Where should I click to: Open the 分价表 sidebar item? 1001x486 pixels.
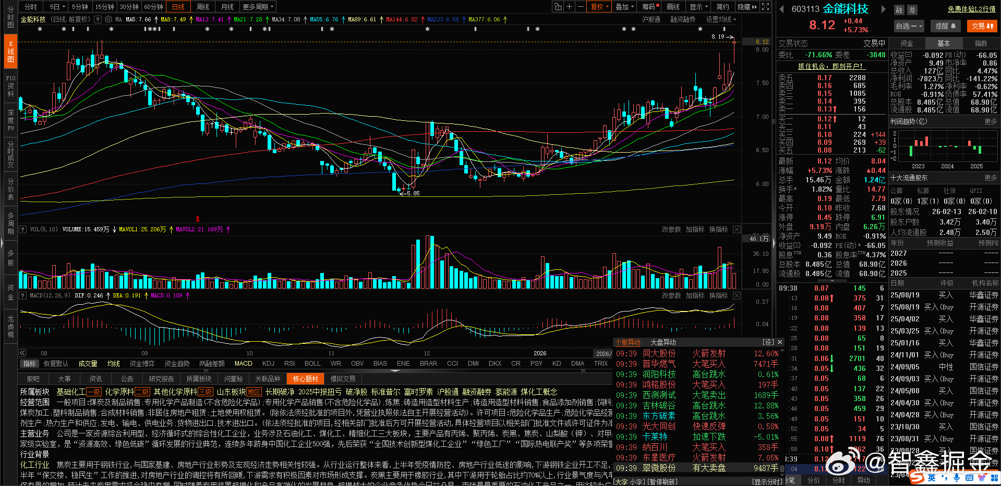(x=10, y=189)
